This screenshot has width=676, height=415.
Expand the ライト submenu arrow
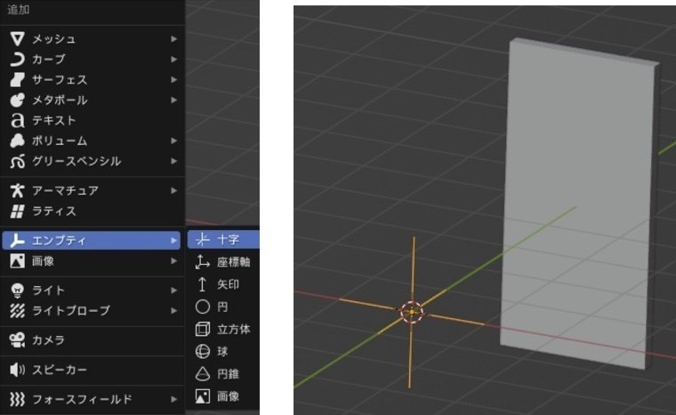coord(173,290)
